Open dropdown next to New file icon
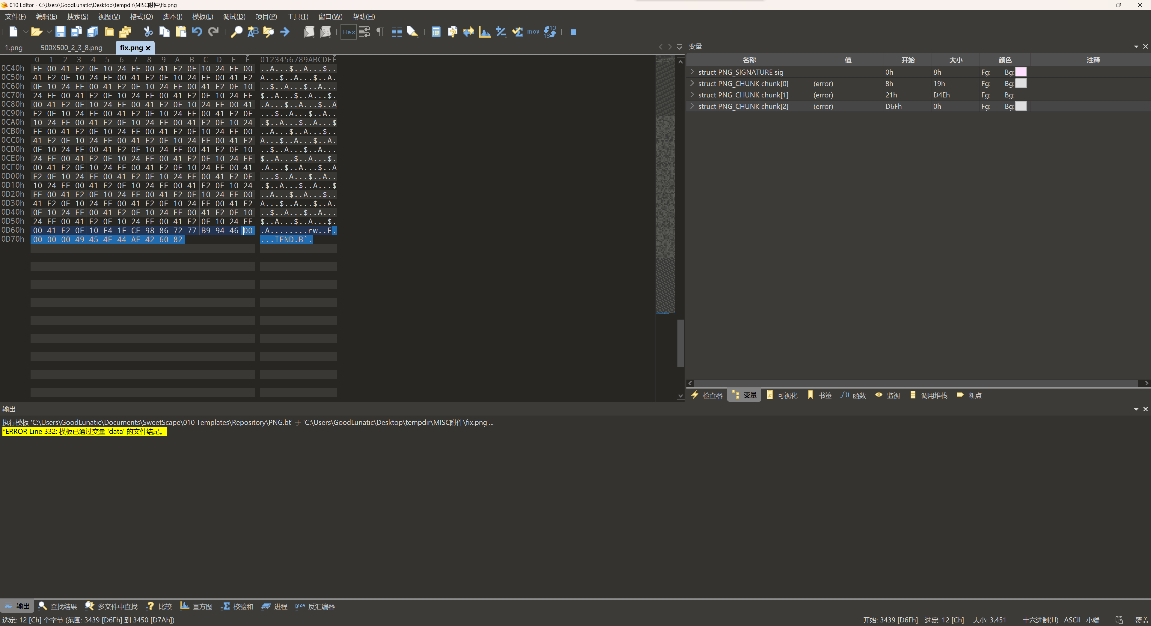This screenshot has width=1151, height=626. tap(25, 32)
